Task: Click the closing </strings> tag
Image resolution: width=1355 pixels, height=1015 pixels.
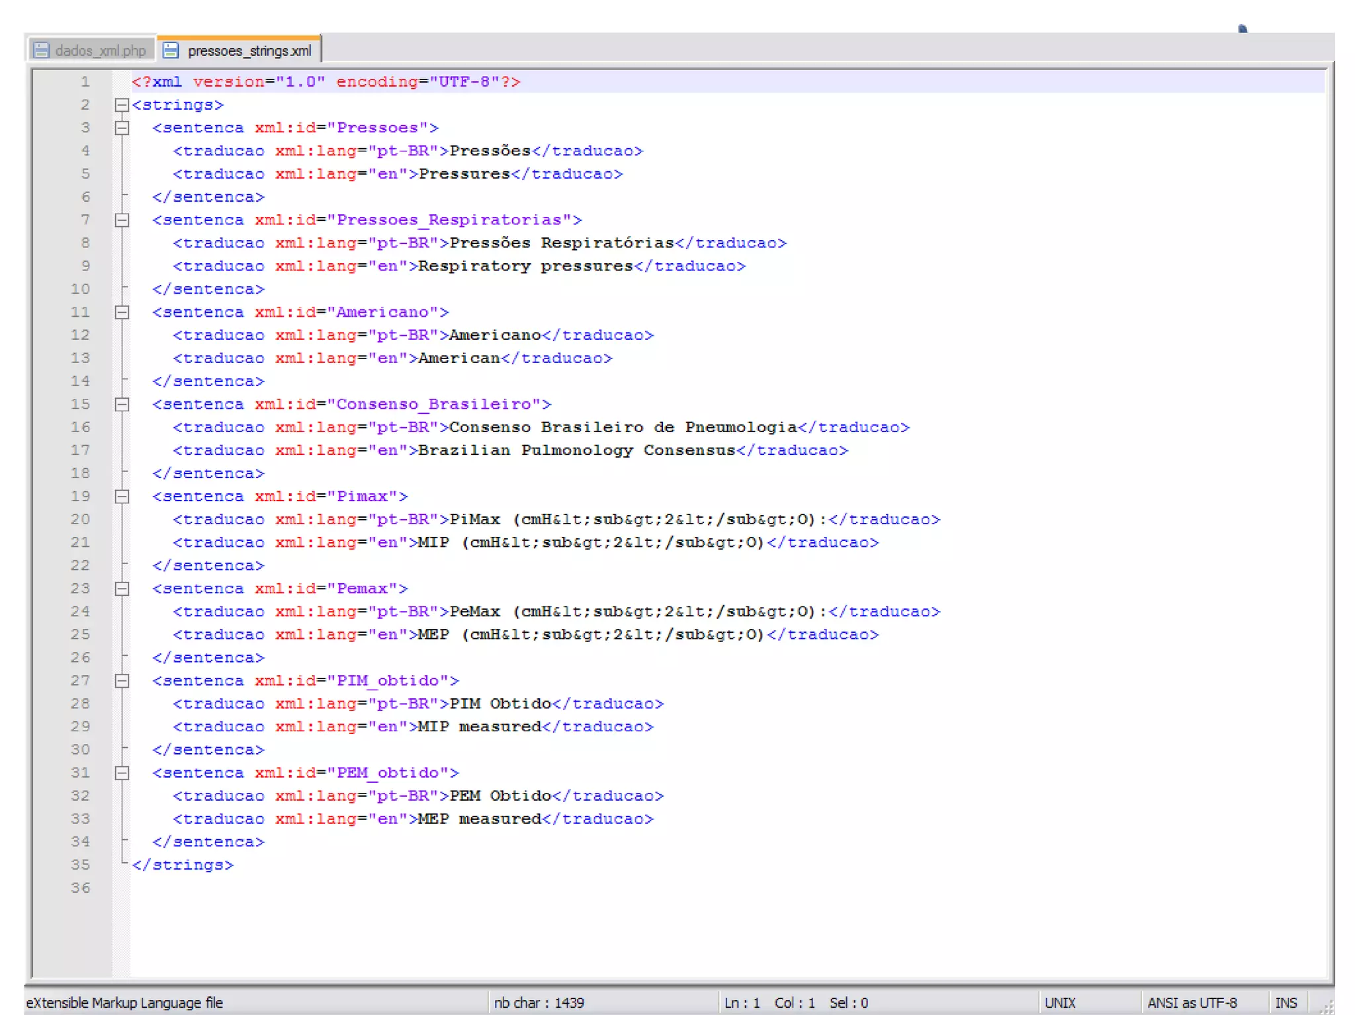Action: 183,865
